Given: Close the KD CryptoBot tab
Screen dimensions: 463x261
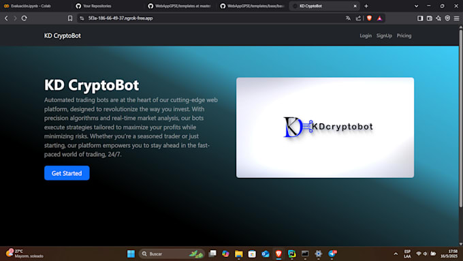Looking at the screenshot, I should pyautogui.click(x=355, y=6).
